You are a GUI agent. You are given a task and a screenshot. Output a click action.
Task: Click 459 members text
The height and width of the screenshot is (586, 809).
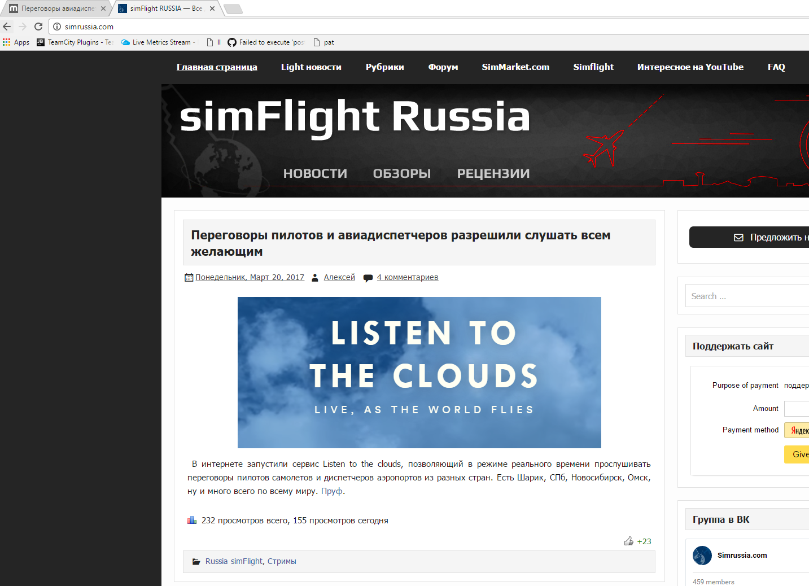[x=714, y=582]
